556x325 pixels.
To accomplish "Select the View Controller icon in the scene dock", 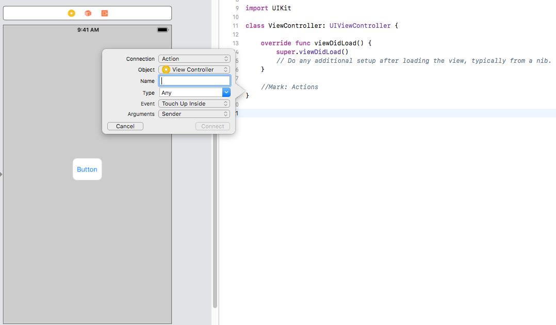I will pos(71,13).
